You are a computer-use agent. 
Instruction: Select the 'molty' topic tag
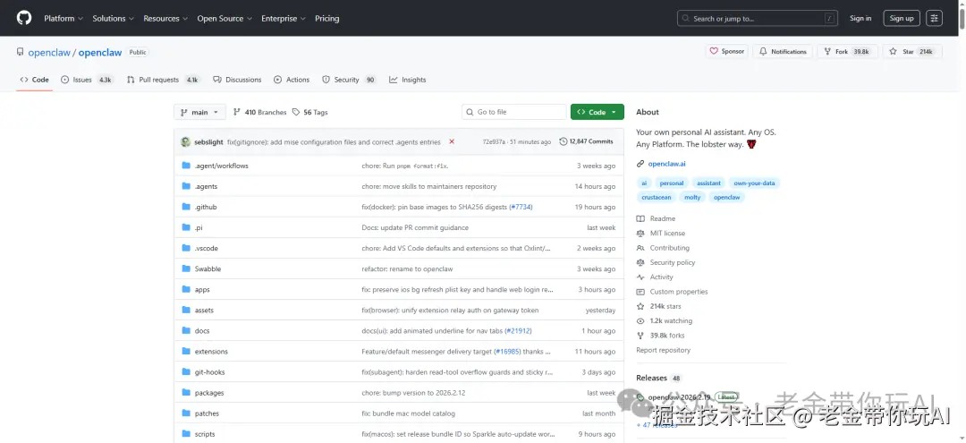(x=692, y=198)
